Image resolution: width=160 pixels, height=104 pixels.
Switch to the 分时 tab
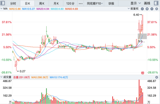[13, 3]
